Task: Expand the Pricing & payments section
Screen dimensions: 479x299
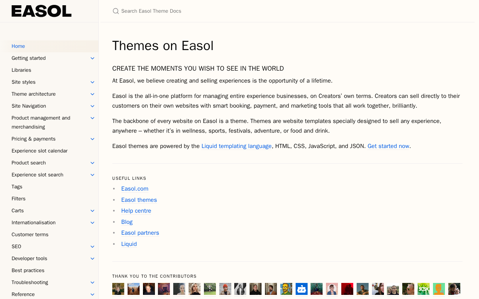Action: (x=92, y=139)
